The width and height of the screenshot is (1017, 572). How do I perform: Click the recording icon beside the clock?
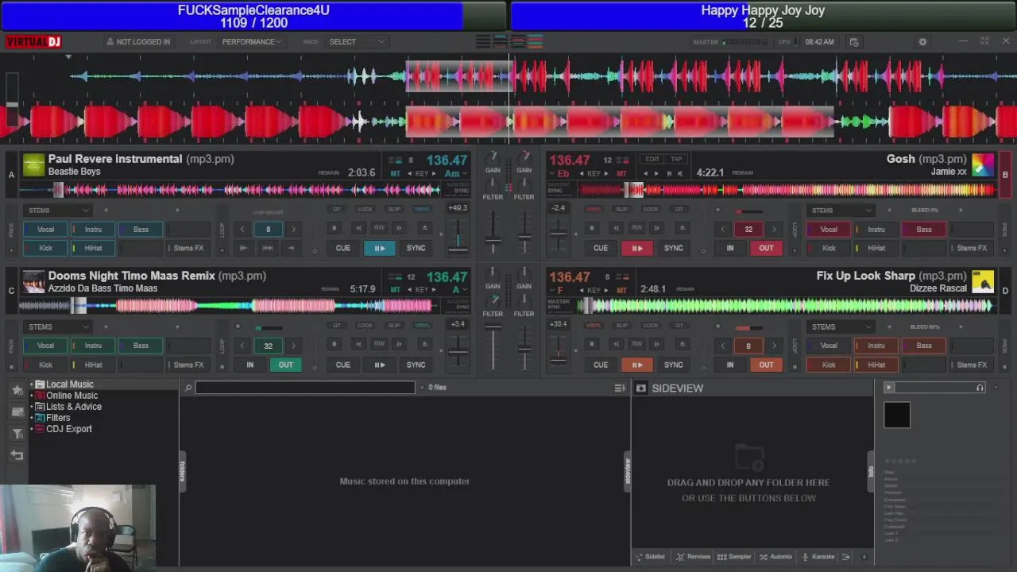(x=854, y=42)
